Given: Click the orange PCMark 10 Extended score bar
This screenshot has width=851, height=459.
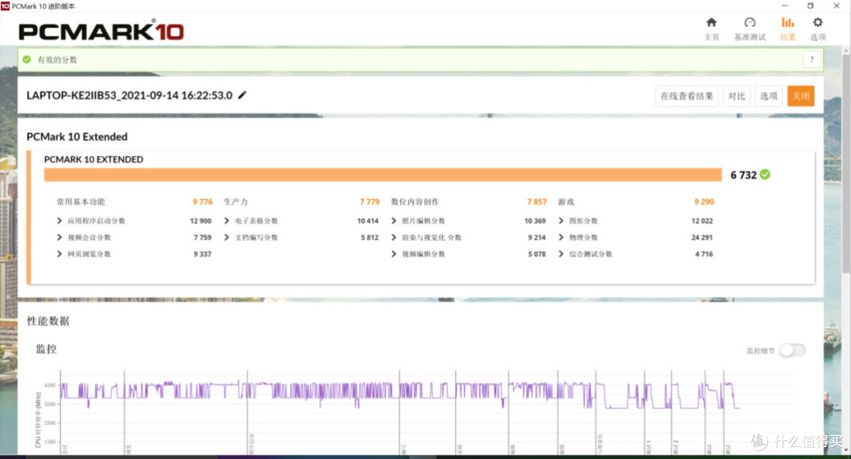Looking at the screenshot, I should (x=383, y=175).
